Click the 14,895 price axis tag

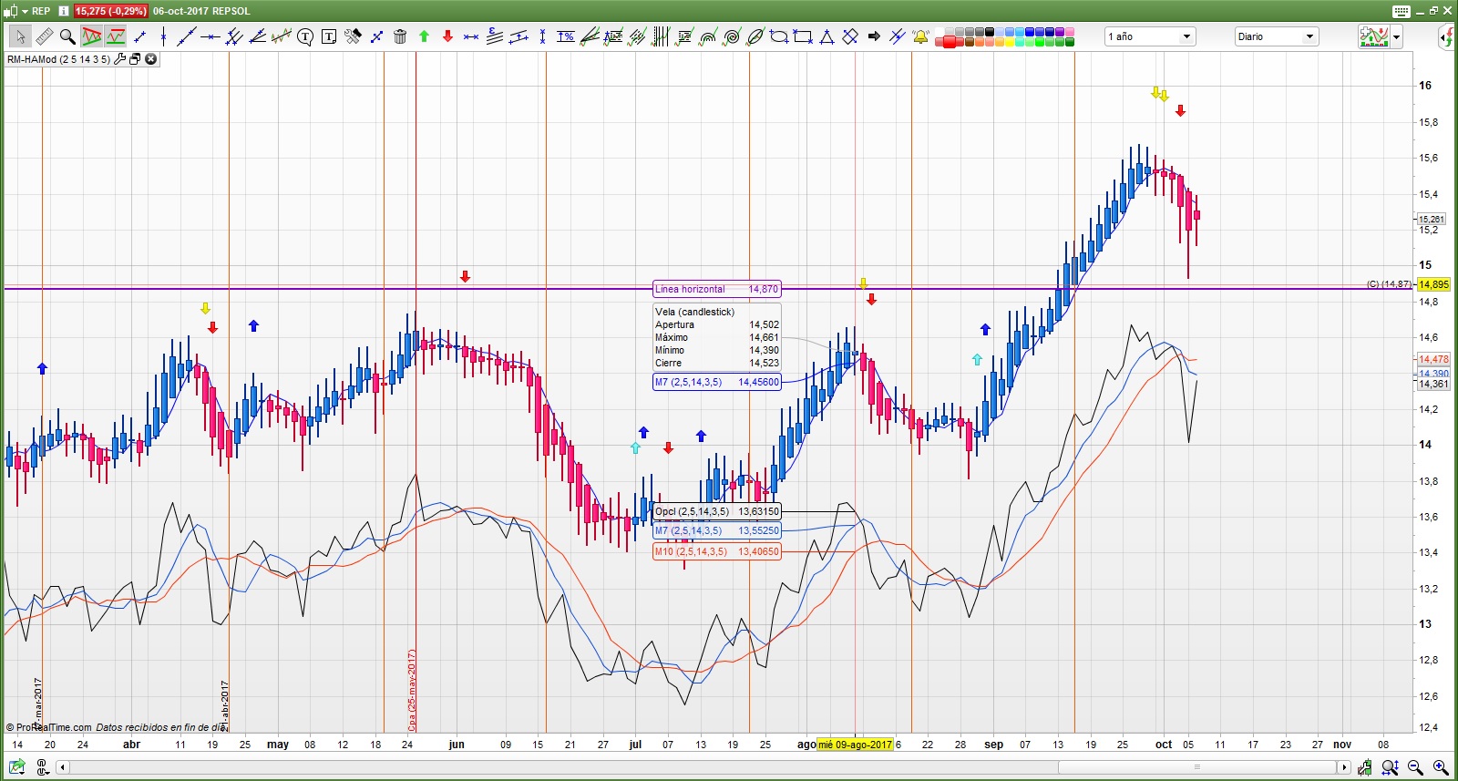point(1433,284)
